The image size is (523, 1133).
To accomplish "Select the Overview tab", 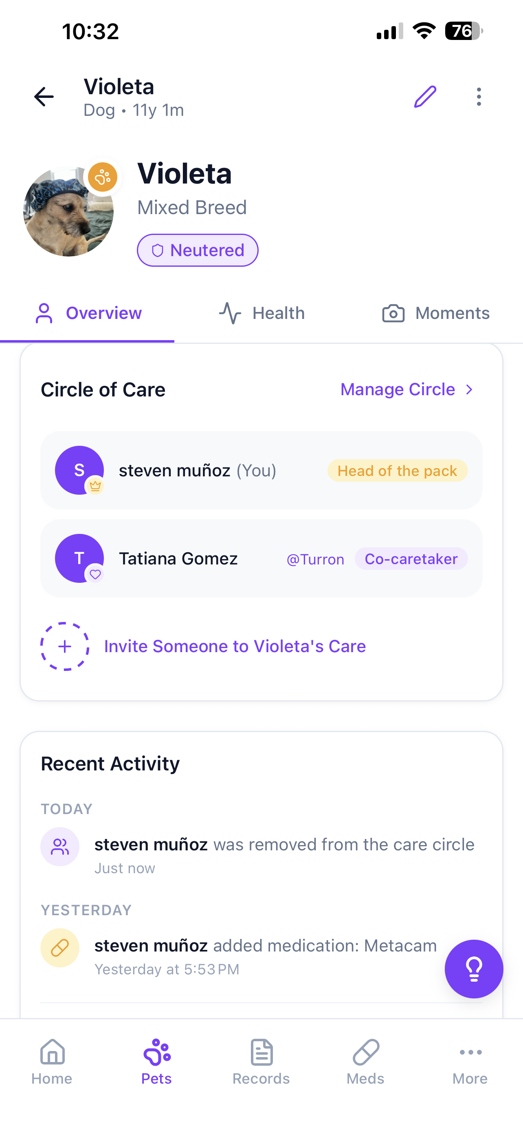I will click(88, 313).
